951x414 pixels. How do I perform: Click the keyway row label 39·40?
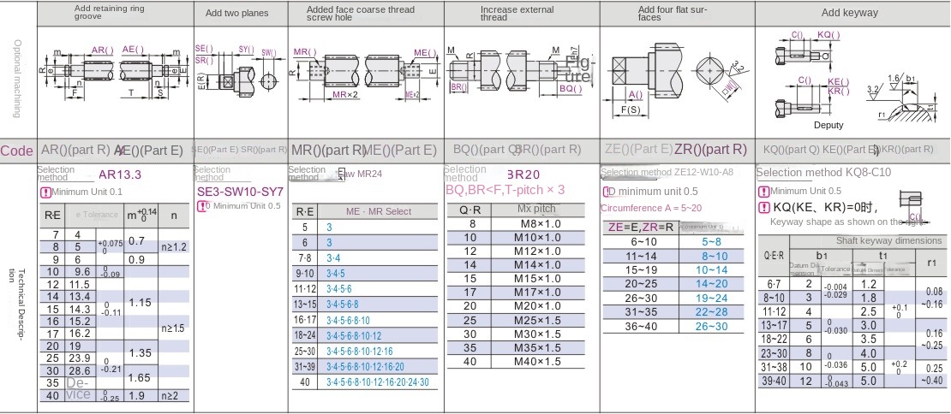(x=774, y=381)
